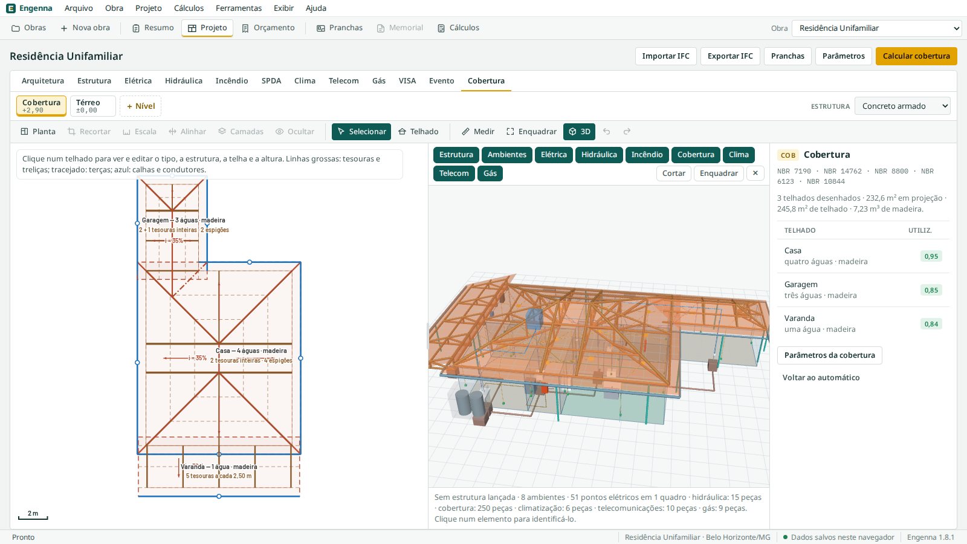The height and width of the screenshot is (544, 967).
Task: Open the Ajuda menu
Action: coord(316,8)
